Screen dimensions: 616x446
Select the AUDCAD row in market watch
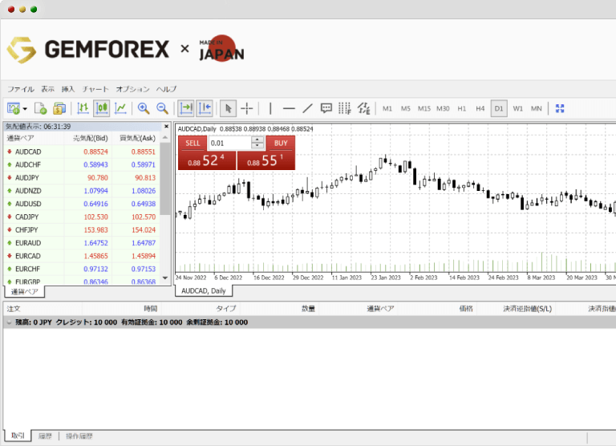(x=82, y=152)
